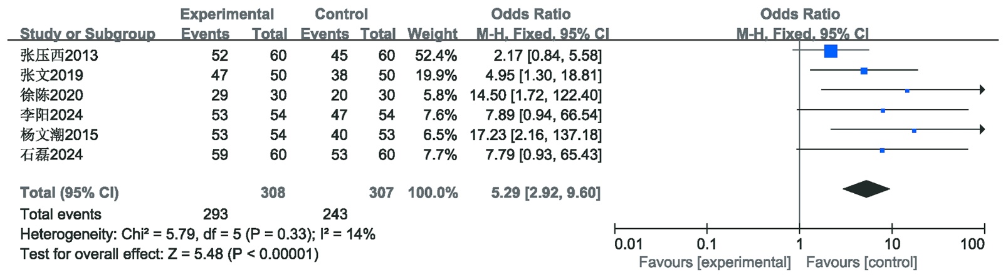Viewport: 1003px width, 277px height.
Task: Click the Total (95% CI) row label
Action: (x=70, y=193)
